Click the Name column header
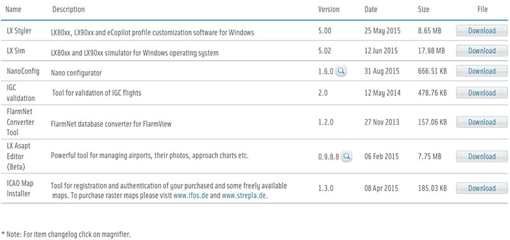 pos(13,10)
